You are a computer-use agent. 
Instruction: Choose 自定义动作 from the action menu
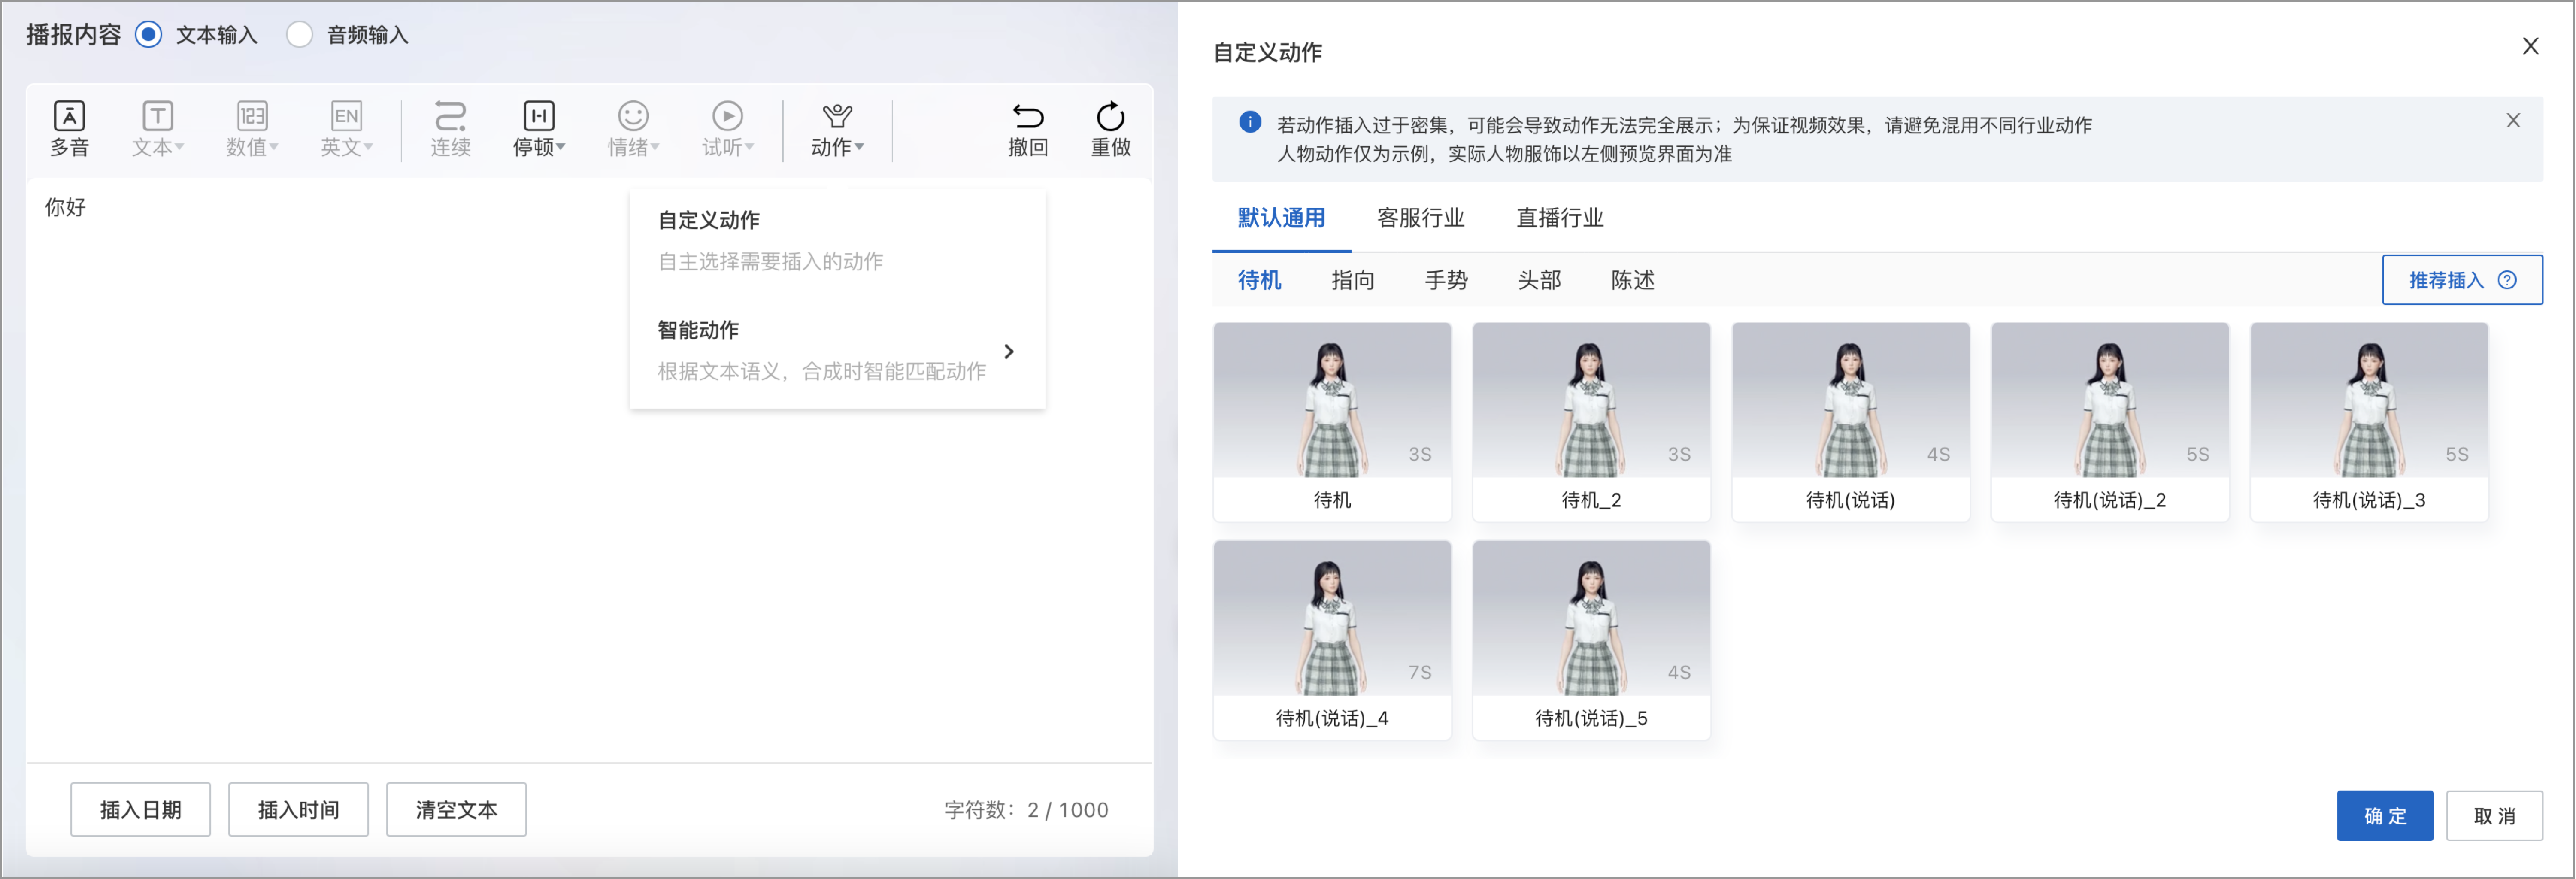pyautogui.click(x=837, y=240)
